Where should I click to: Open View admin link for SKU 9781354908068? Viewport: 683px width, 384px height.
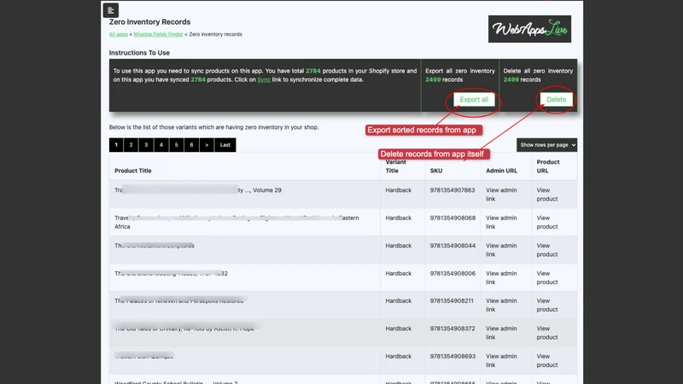pyautogui.click(x=501, y=222)
